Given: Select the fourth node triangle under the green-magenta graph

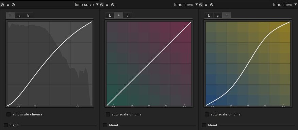Looking at the screenshot, I should 166,106.
